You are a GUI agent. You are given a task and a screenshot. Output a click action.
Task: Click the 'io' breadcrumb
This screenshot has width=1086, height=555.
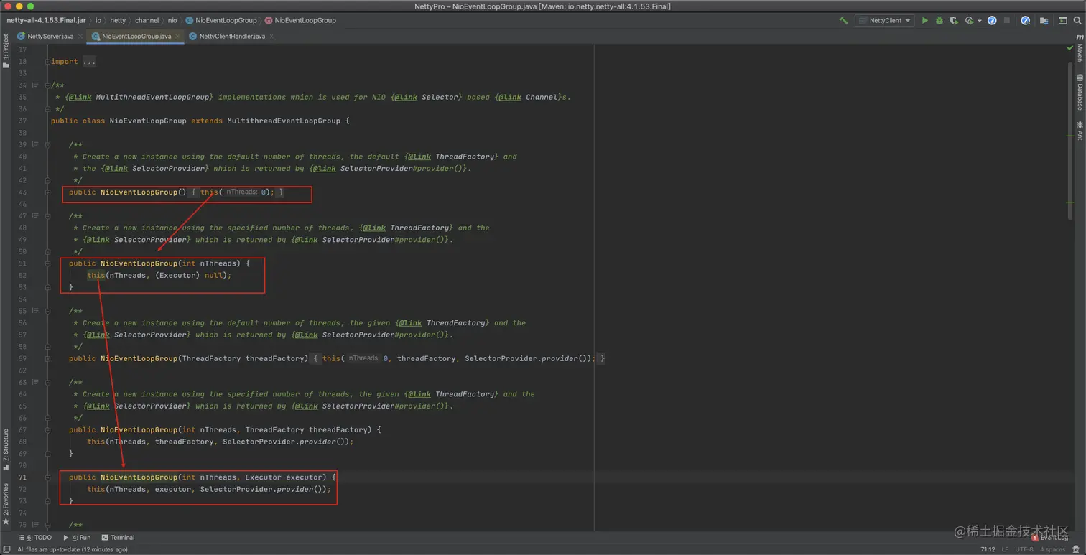click(x=98, y=21)
